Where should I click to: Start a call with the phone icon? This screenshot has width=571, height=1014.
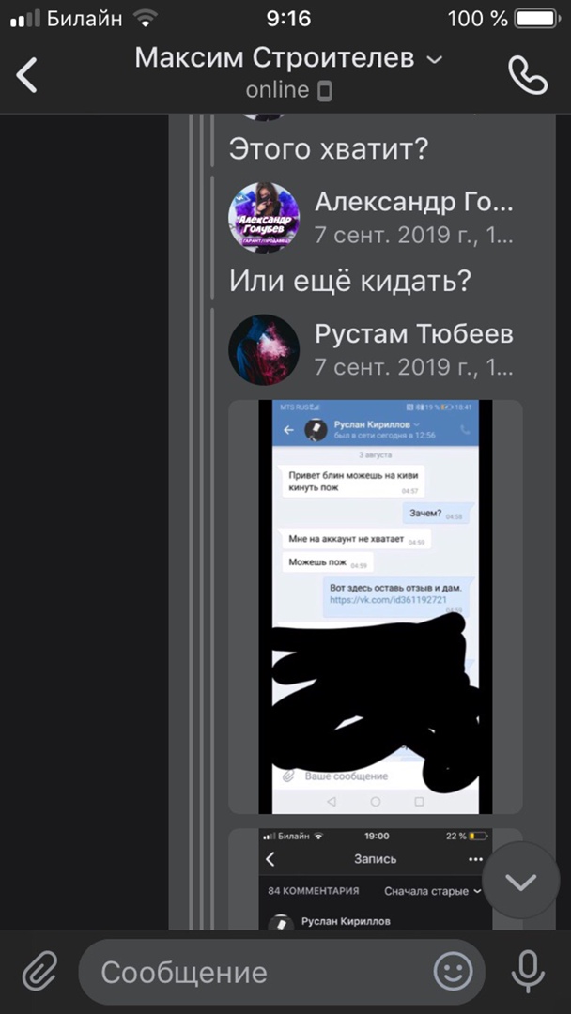click(528, 75)
